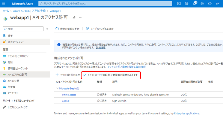Open the directory and subscription filter icon
Screen dimensions: 223x125
click(x=187, y=4)
